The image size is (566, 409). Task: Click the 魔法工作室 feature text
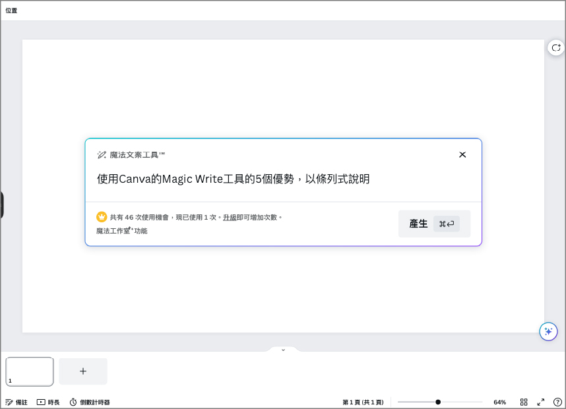121,231
